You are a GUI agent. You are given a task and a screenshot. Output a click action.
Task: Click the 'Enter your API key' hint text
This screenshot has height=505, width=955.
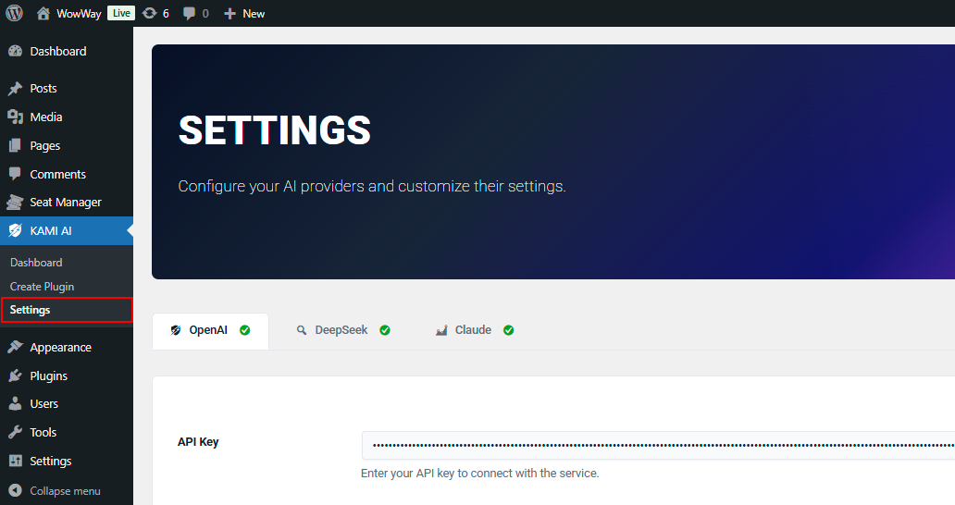click(480, 474)
